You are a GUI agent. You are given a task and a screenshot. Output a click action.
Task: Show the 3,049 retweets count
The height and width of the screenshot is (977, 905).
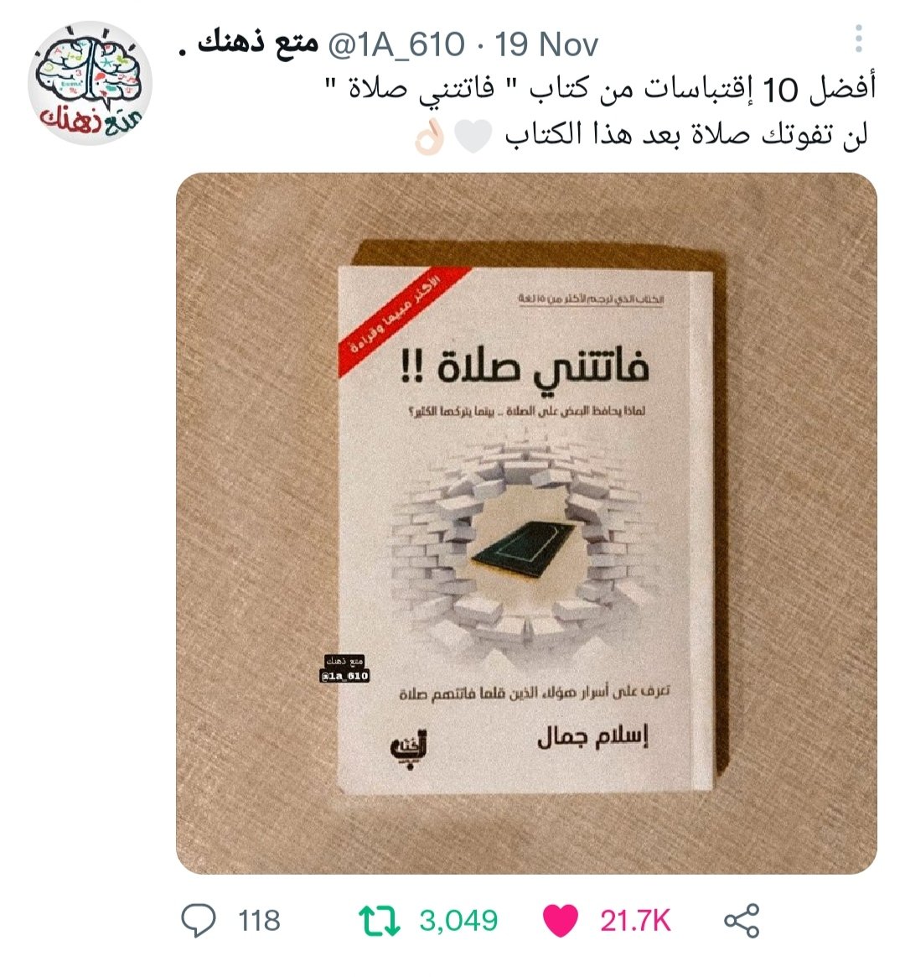458,921
